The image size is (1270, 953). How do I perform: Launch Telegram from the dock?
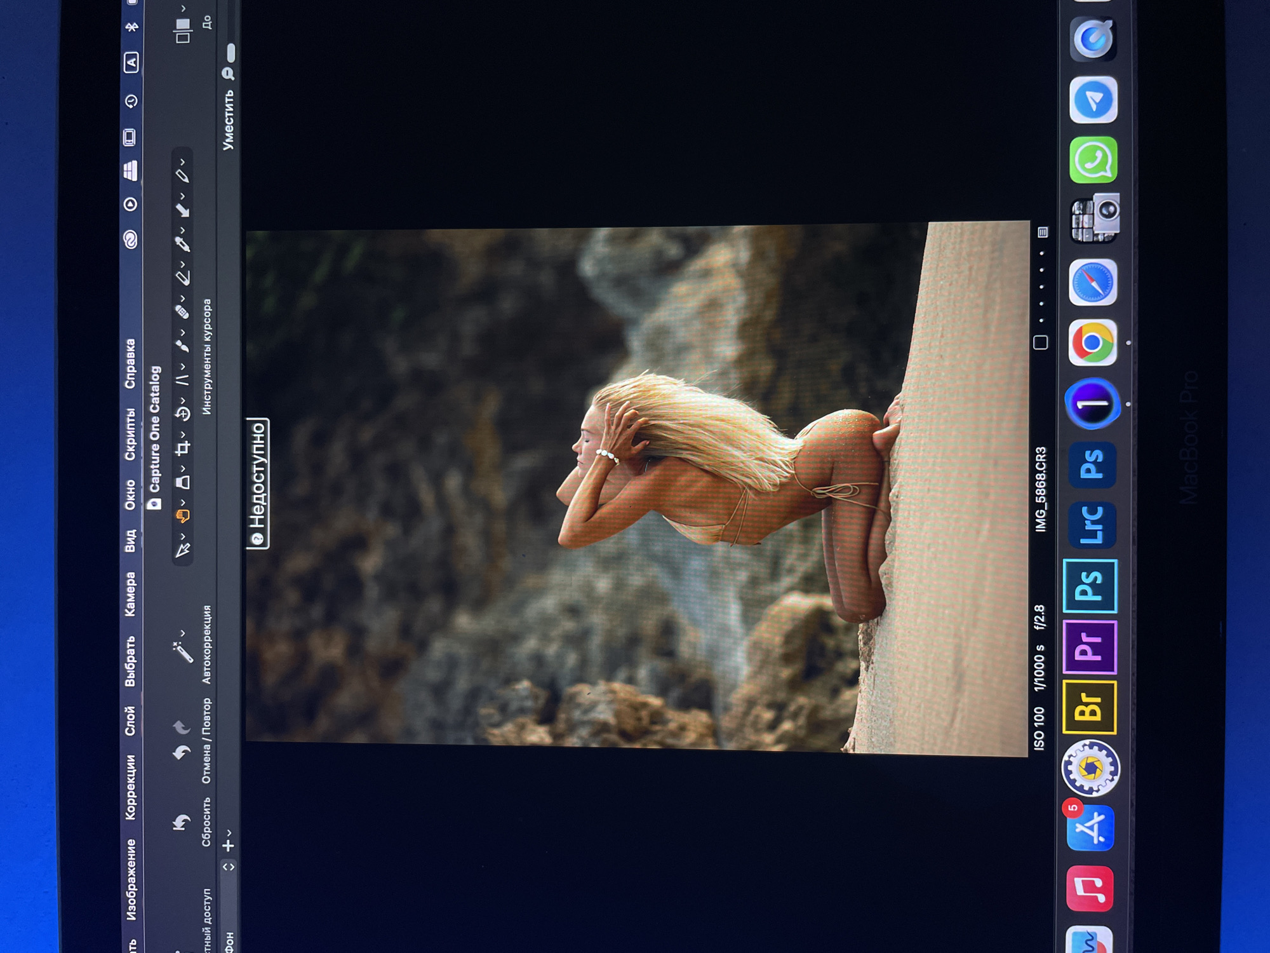tap(1093, 100)
